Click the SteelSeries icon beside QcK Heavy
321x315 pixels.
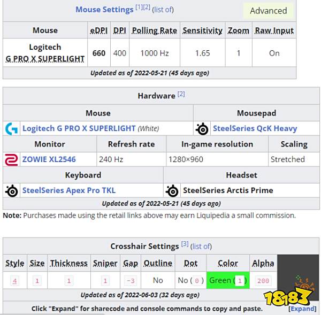click(202, 128)
